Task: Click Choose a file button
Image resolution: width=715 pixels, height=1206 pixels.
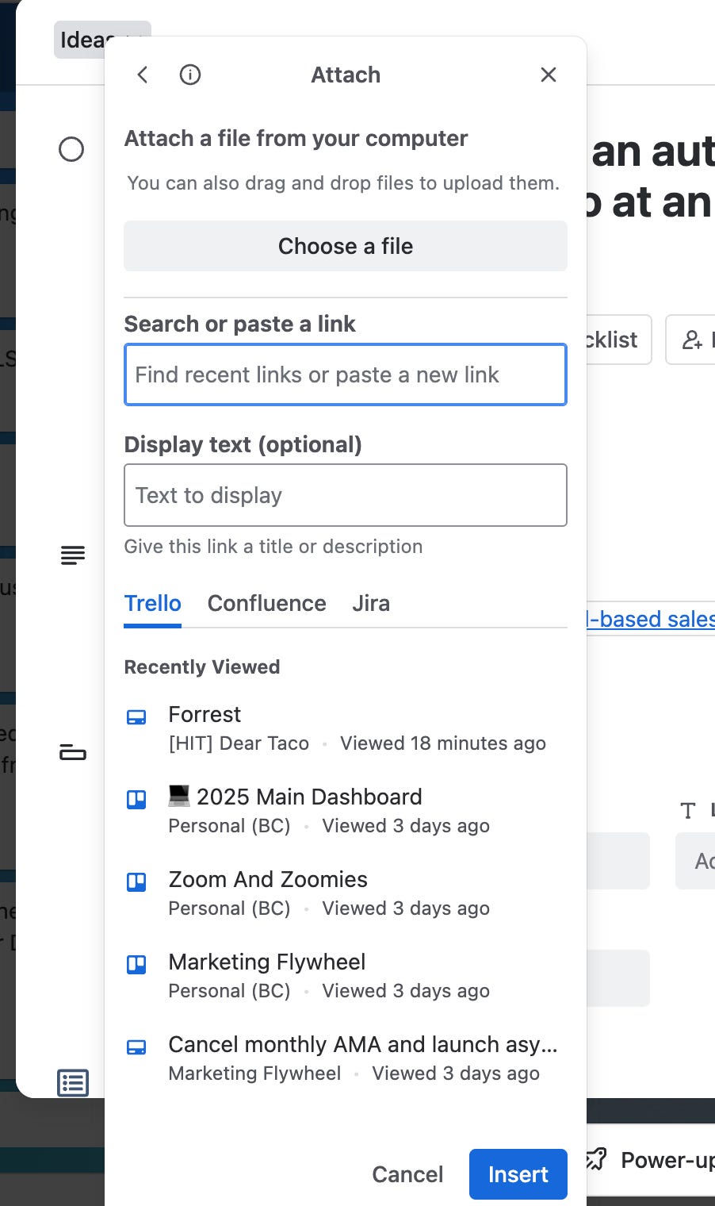Action: click(x=346, y=246)
